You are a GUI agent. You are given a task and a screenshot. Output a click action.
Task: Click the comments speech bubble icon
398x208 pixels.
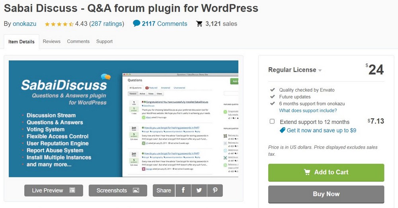pos(137,24)
